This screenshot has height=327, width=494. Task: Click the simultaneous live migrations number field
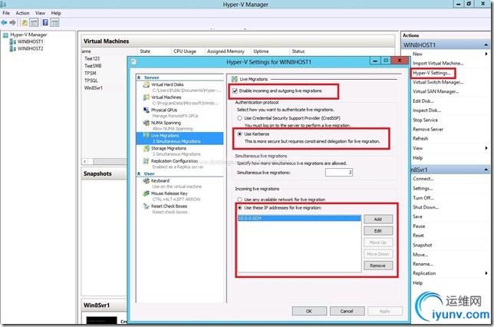pos(339,173)
